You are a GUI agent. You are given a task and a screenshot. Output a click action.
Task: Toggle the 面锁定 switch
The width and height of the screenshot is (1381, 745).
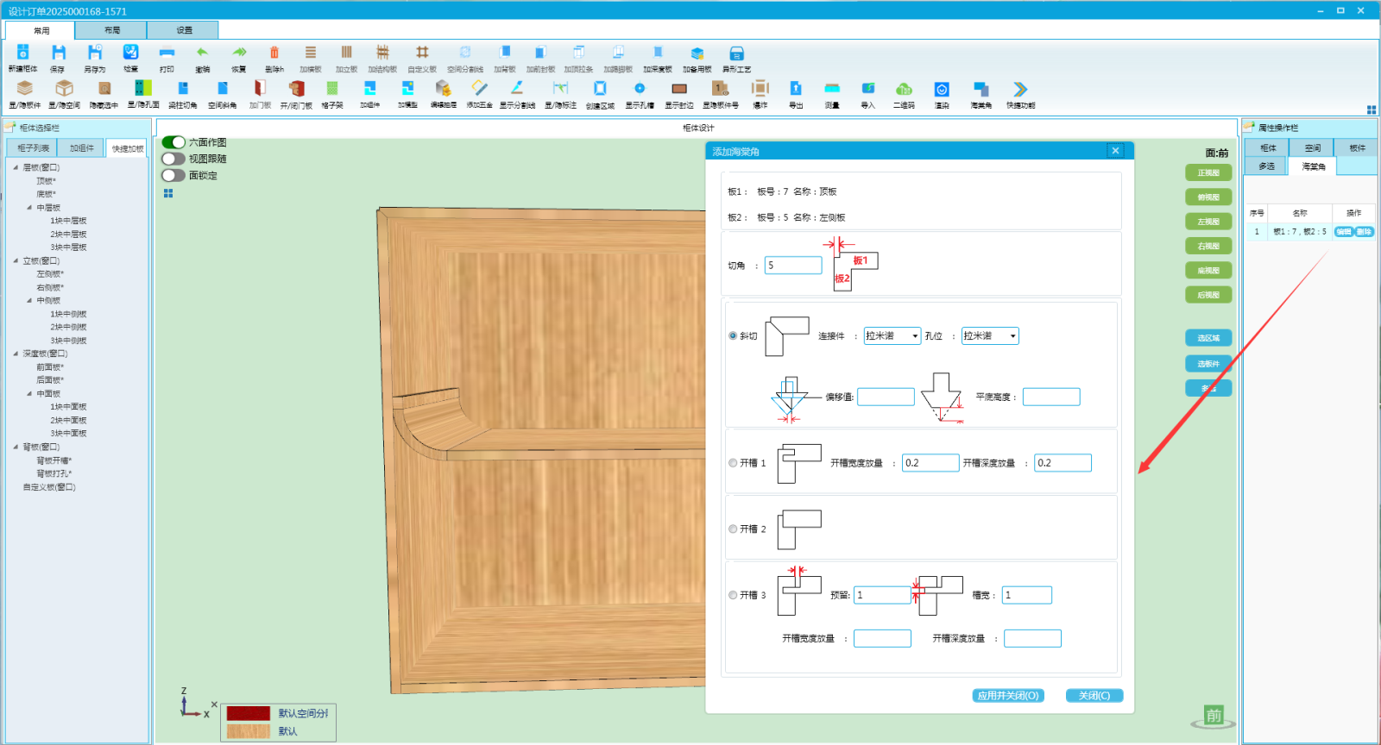pyautogui.click(x=173, y=175)
